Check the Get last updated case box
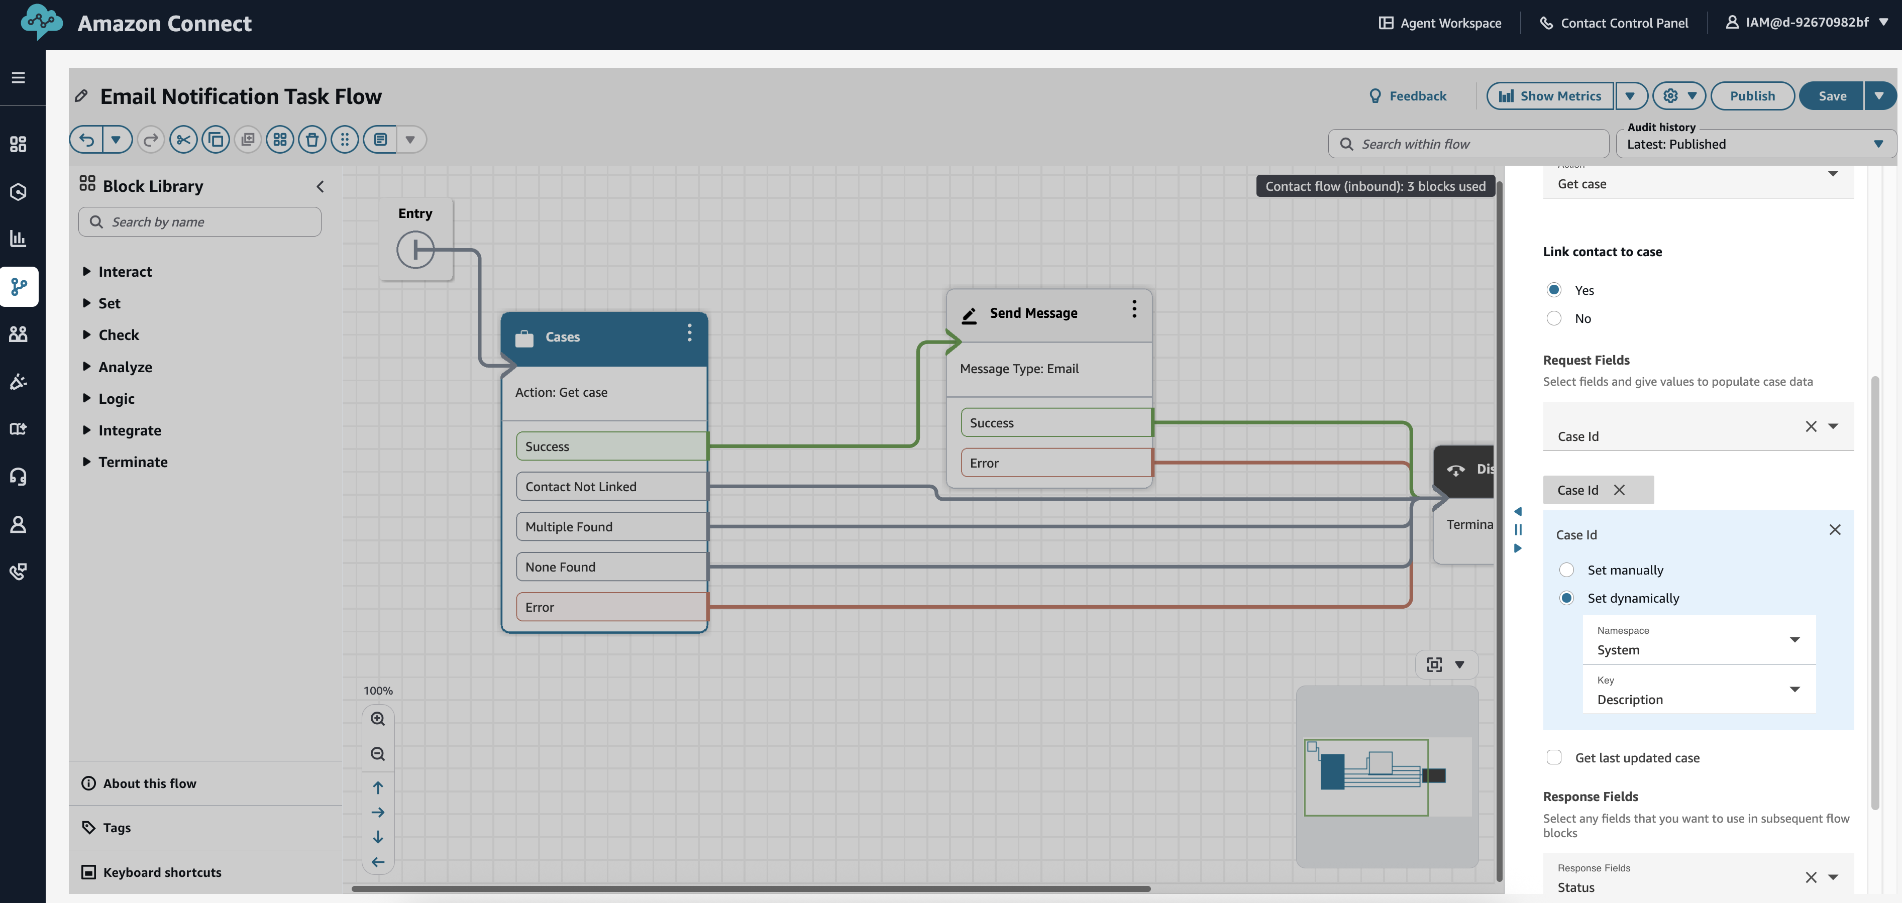Viewport: 1902px width, 903px height. point(1553,757)
